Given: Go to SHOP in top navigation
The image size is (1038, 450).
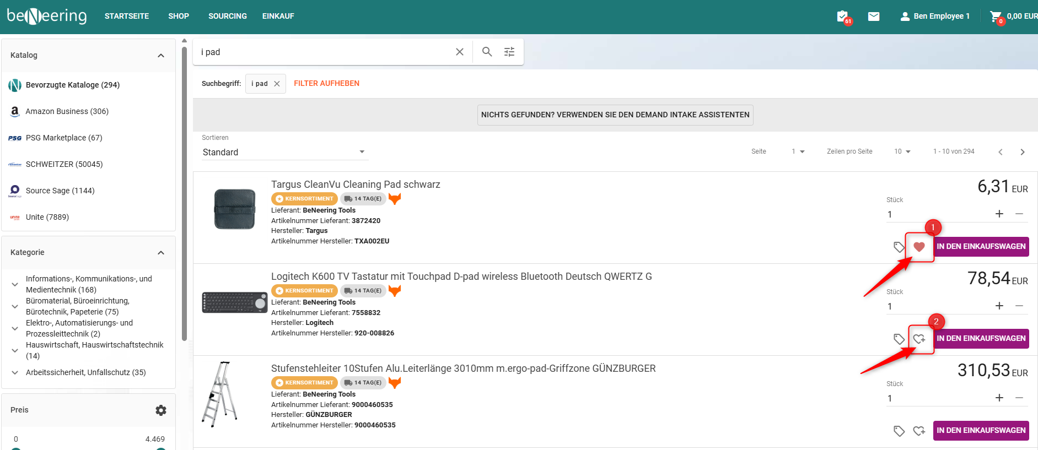Looking at the screenshot, I should point(179,17).
